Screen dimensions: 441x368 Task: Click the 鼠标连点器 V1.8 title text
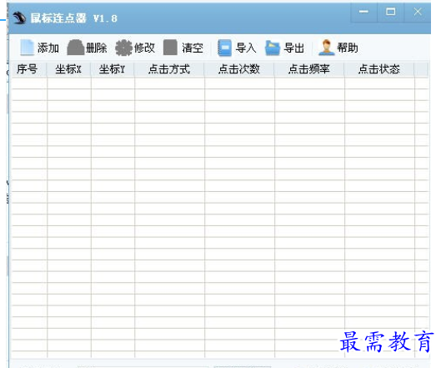click(73, 18)
